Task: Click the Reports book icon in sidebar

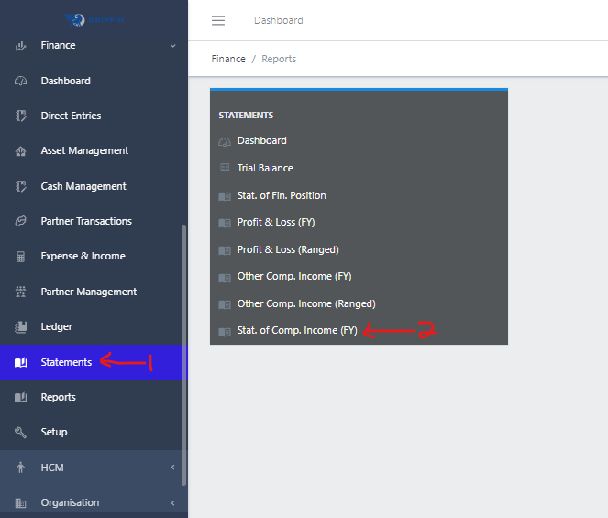Action: click(x=20, y=397)
